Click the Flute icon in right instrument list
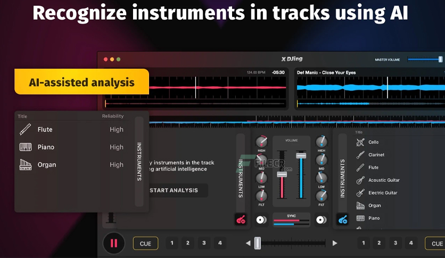Viewport: 445px width, 258px height. [x=360, y=167]
